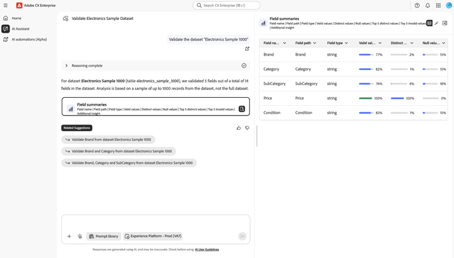454x258 pixels.
Task: Click the Brand field name cell
Action: pyautogui.click(x=269, y=54)
